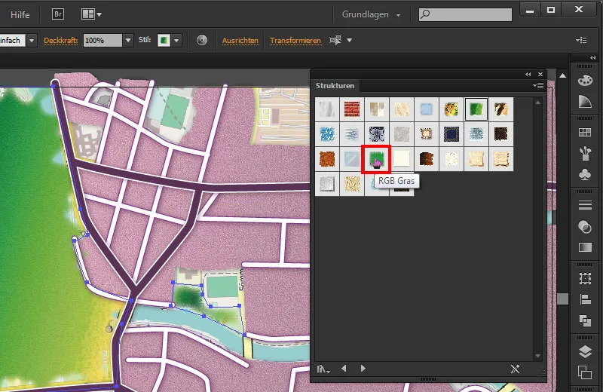The height and width of the screenshot is (392, 603).
Task: Open the Swatches panel grid icon
Action: coord(585,133)
